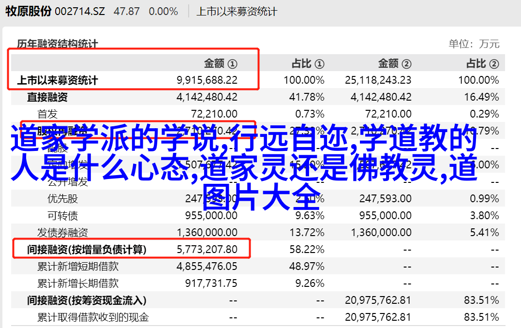This screenshot has height=328, width=521.
Task: Click the total amount 25,118,243.23
Action: [378, 80]
